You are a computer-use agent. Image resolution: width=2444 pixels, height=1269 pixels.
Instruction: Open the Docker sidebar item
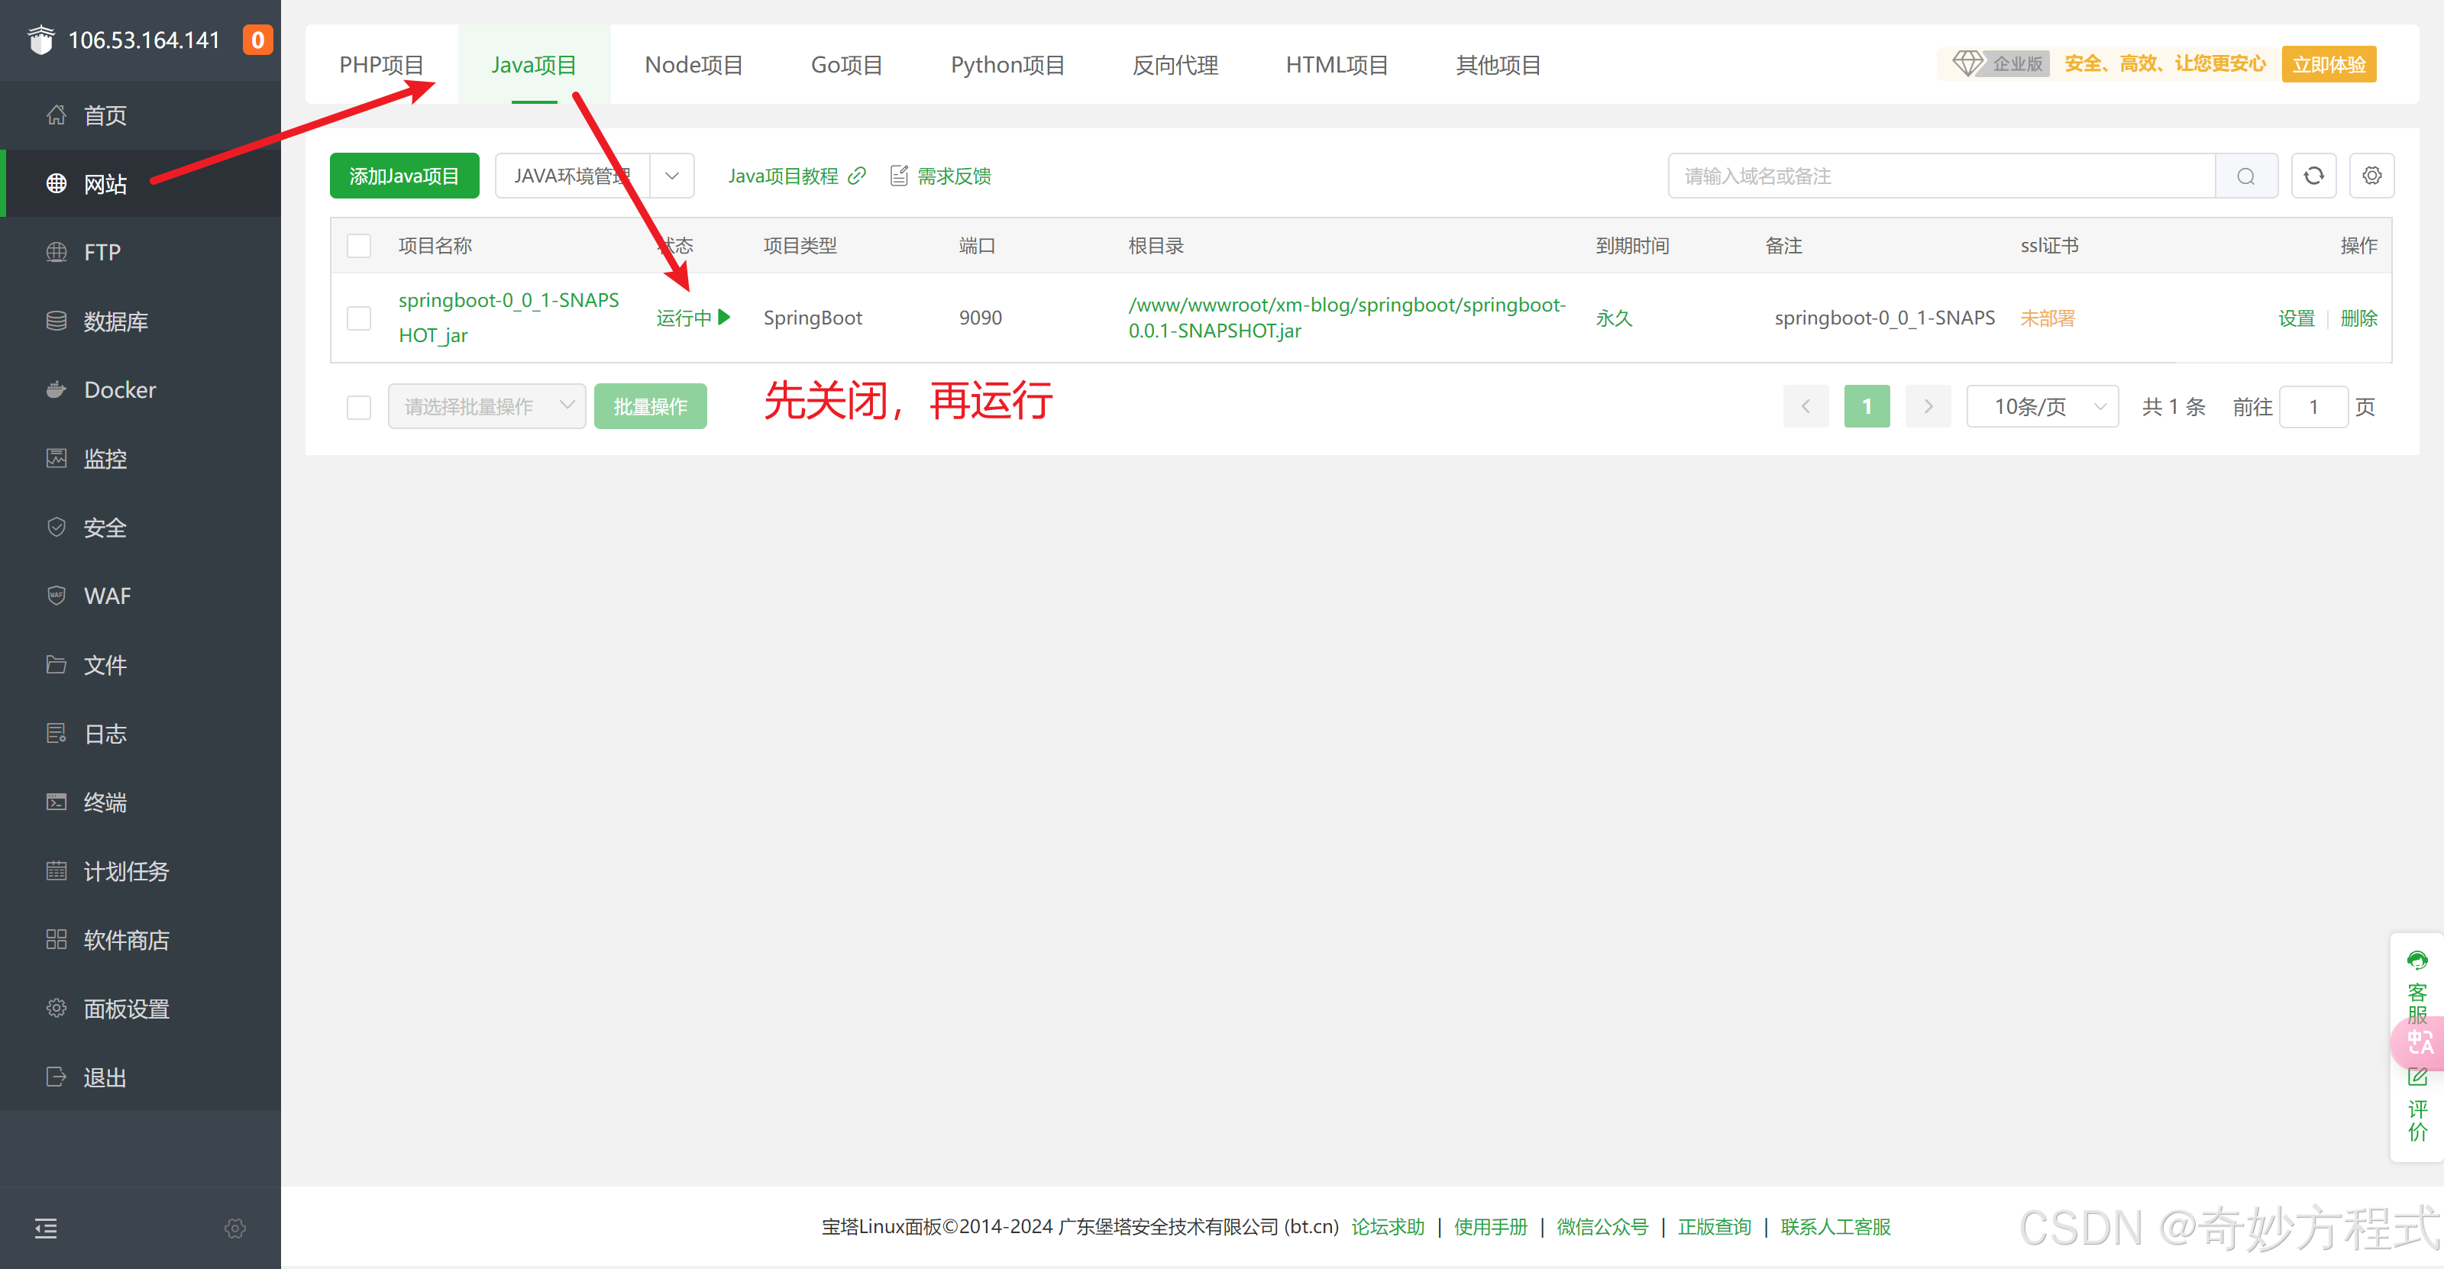(x=141, y=390)
